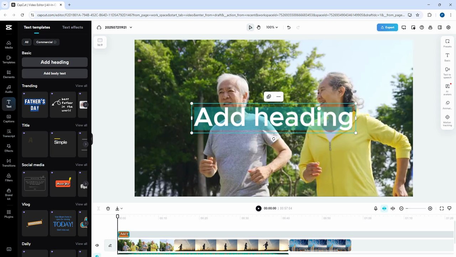Open the Media panel in sidebar
The image size is (456, 257).
[9, 45]
